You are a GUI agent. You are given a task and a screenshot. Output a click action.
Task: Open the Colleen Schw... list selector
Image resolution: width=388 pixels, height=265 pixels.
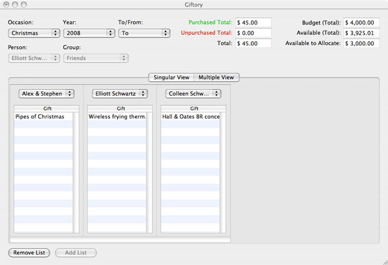(x=193, y=94)
